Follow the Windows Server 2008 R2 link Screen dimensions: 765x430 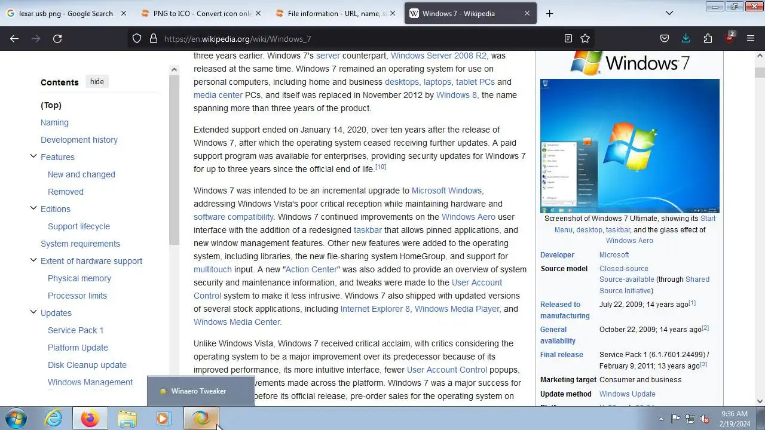click(439, 56)
